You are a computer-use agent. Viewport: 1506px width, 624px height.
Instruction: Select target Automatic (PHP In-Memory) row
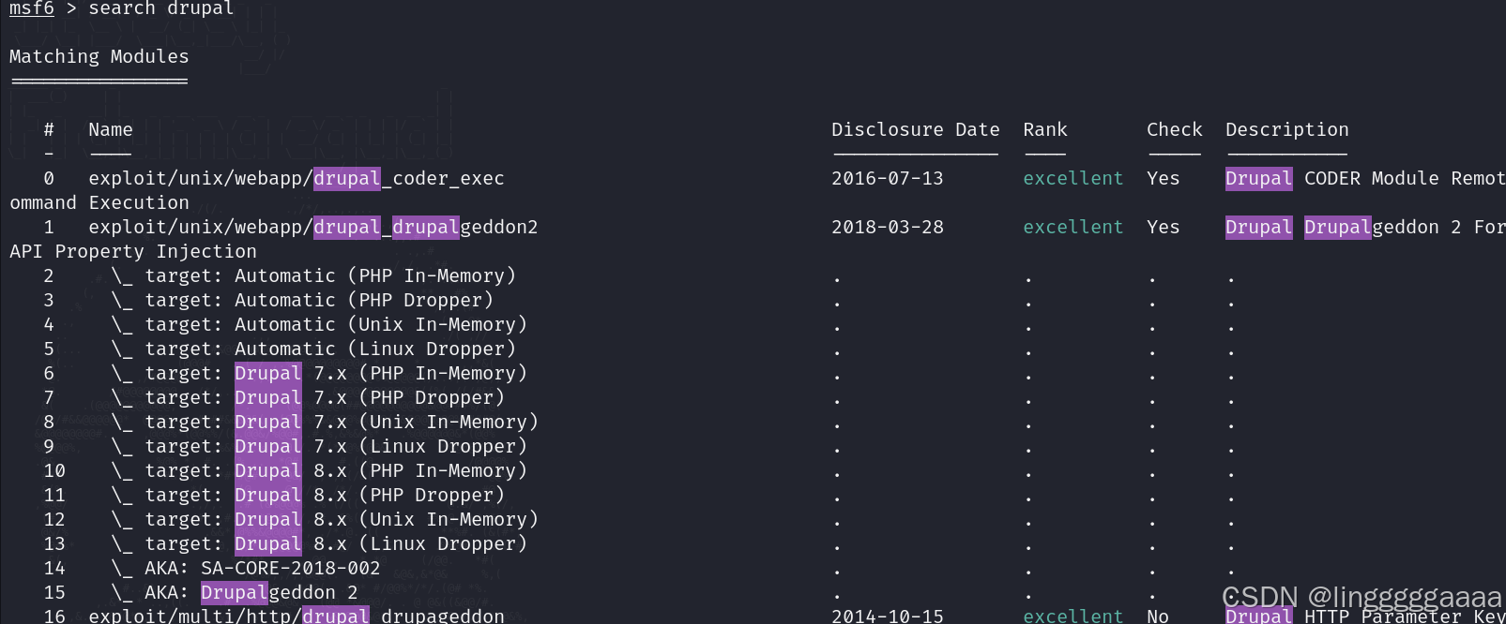tap(313, 276)
